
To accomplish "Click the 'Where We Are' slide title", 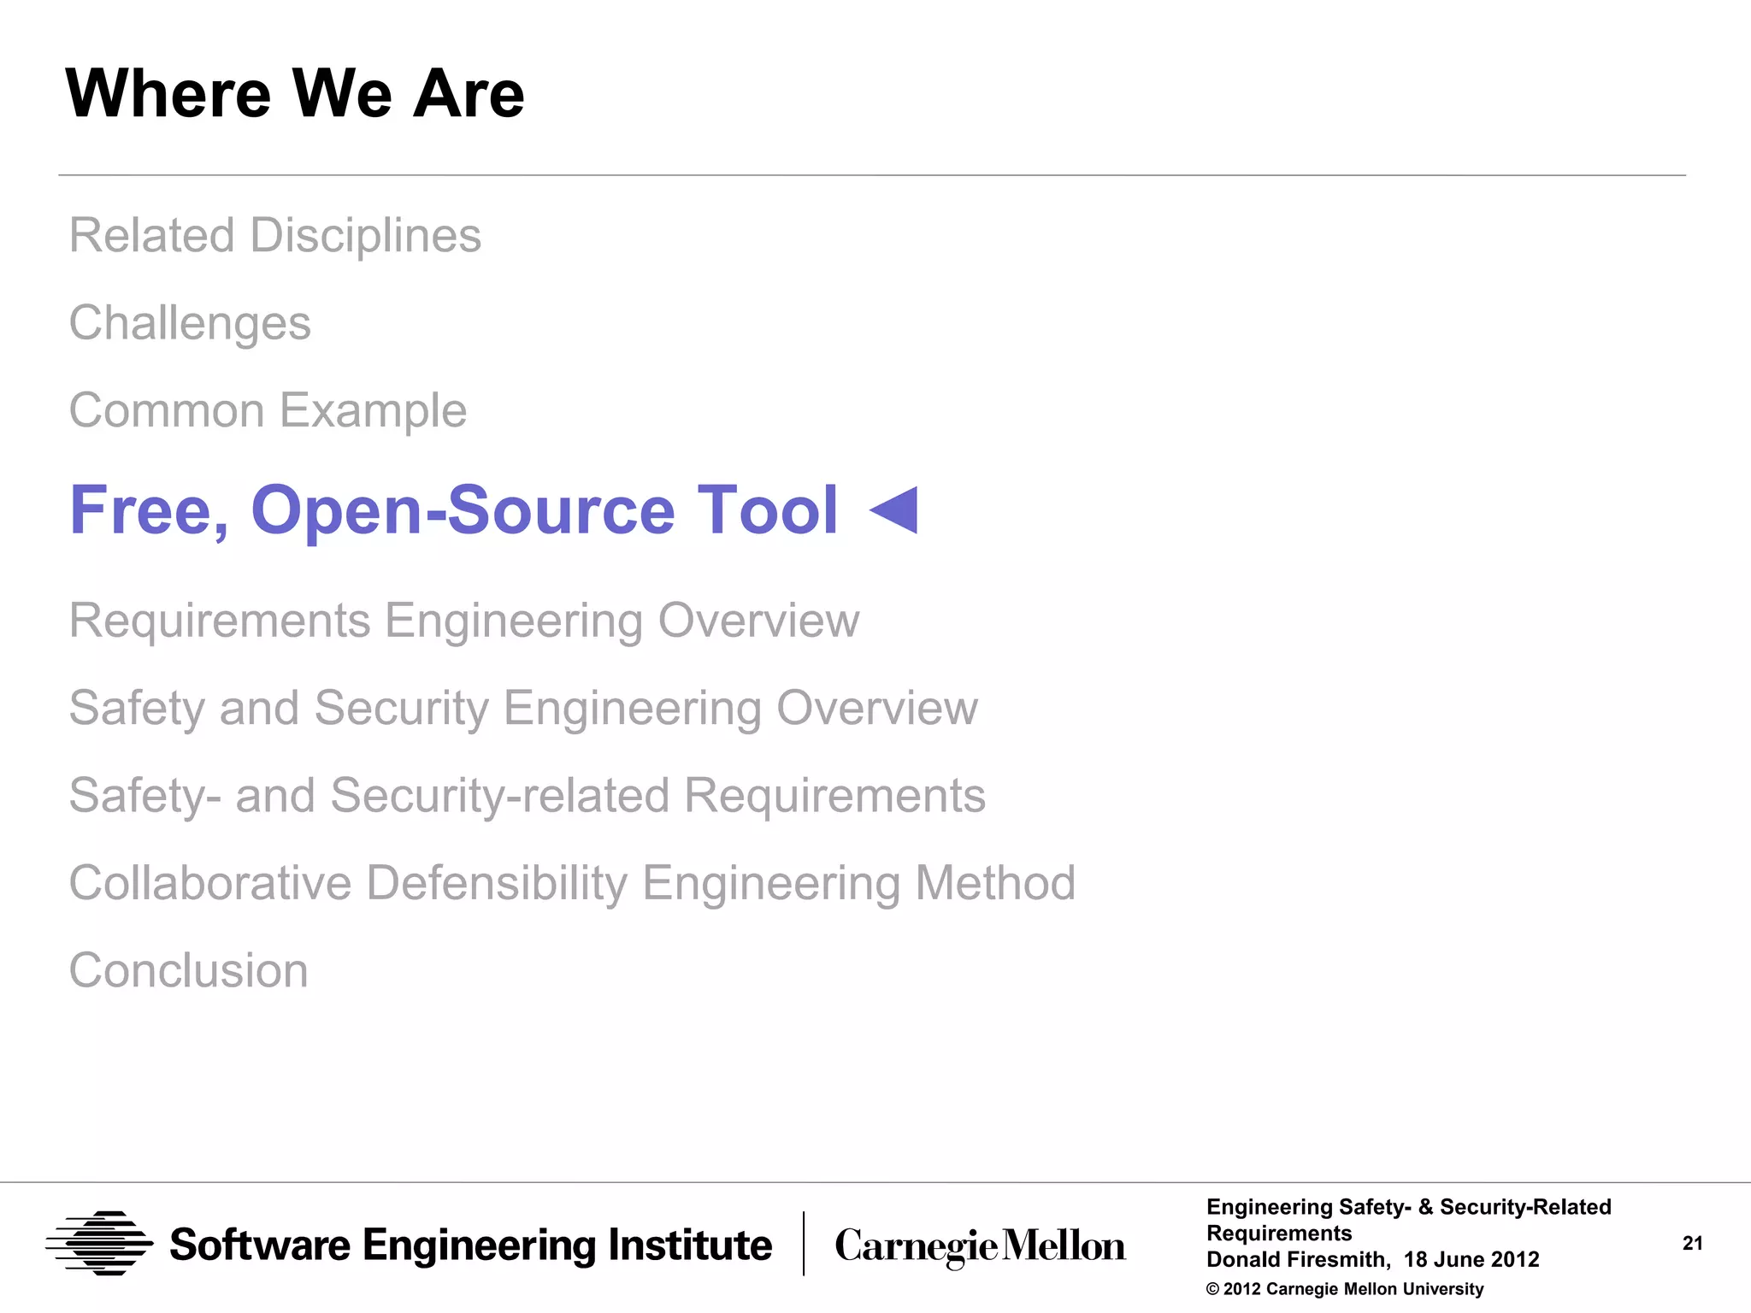I will coord(295,92).
